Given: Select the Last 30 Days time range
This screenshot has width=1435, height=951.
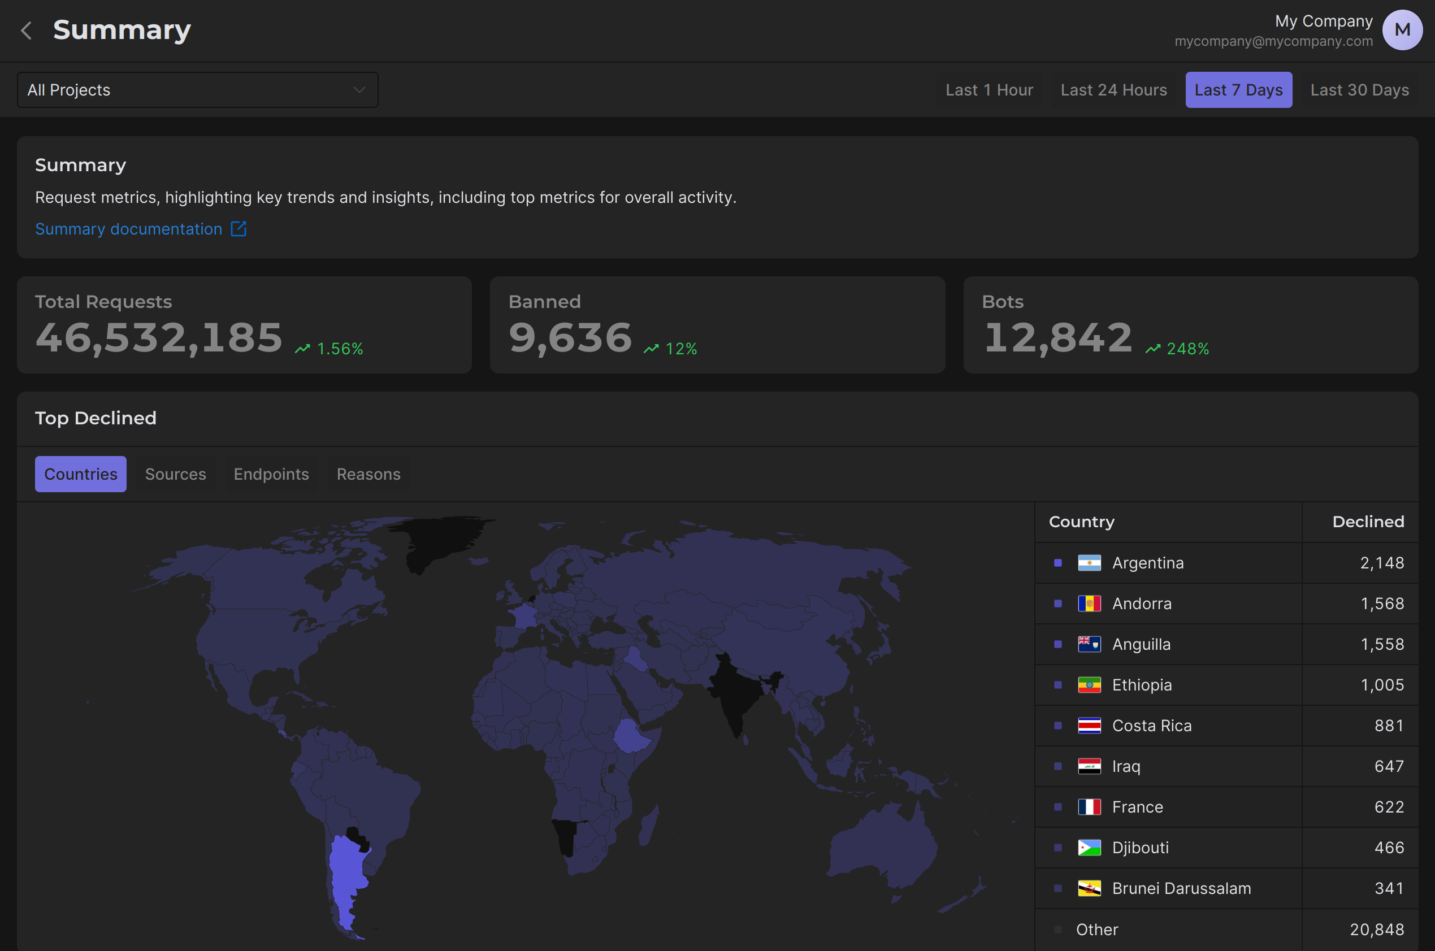Looking at the screenshot, I should [x=1359, y=90].
